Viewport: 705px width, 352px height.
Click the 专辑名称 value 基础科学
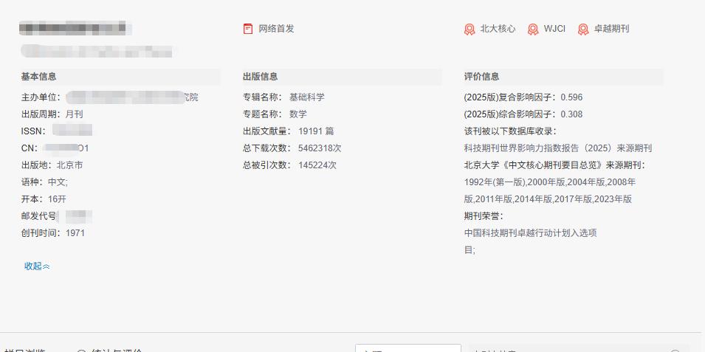pos(306,97)
